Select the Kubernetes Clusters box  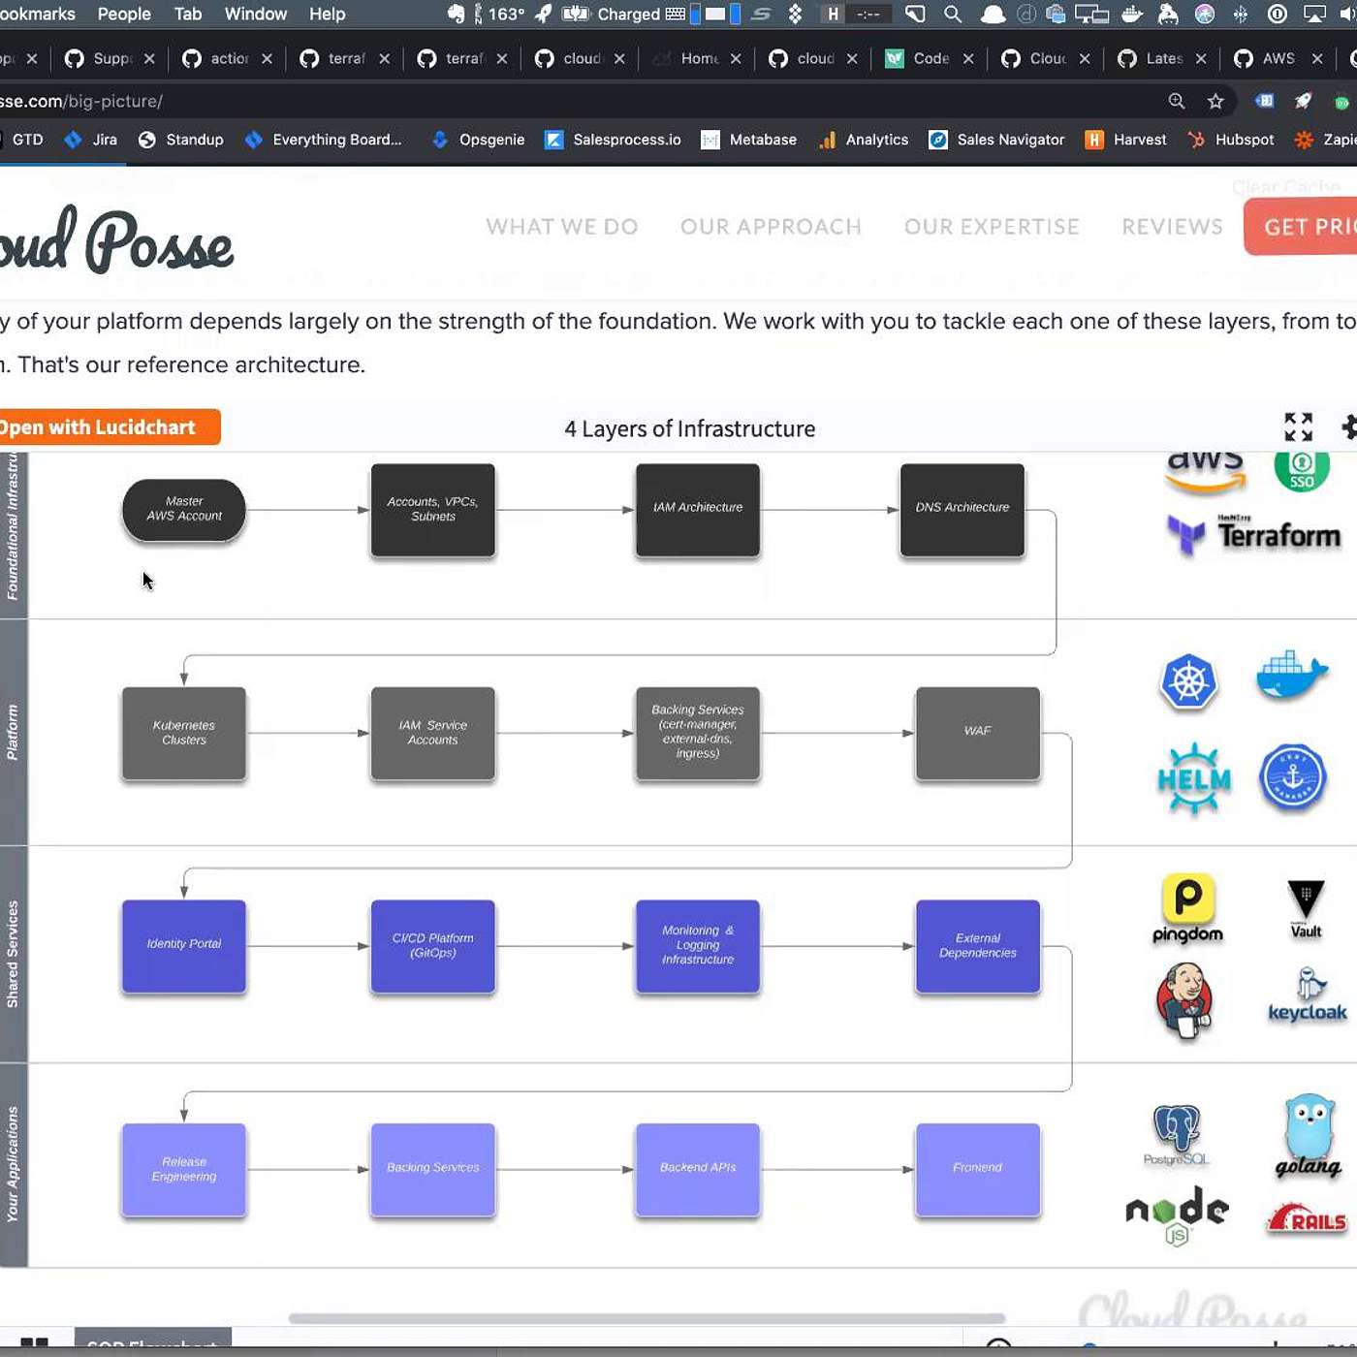point(184,733)
